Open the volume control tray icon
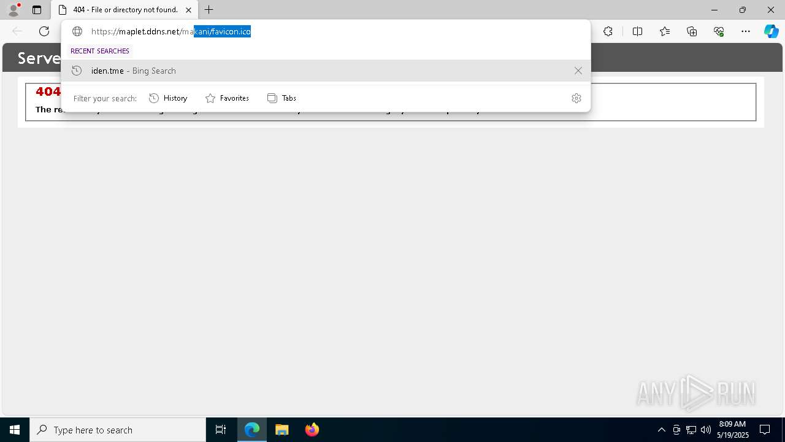Viewport: 785px width, 442px height. pos(706,430)
